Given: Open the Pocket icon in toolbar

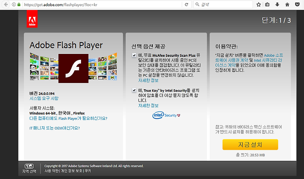Looking at the screenshot, I should point(297,5).
